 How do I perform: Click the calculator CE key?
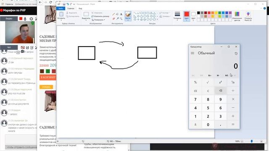coord(195,91)
